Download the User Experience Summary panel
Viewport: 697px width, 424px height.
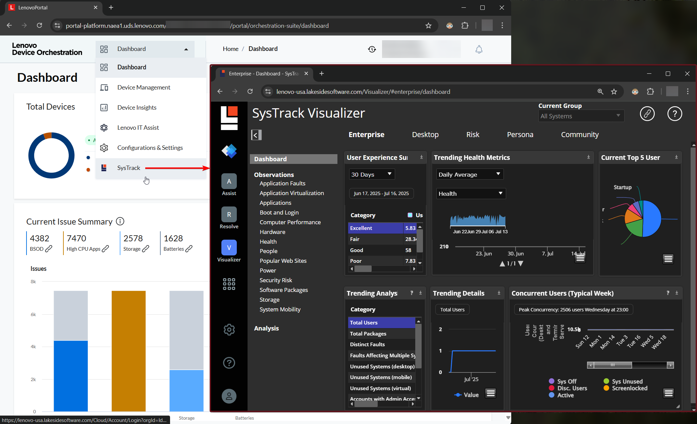coord(421,157)
